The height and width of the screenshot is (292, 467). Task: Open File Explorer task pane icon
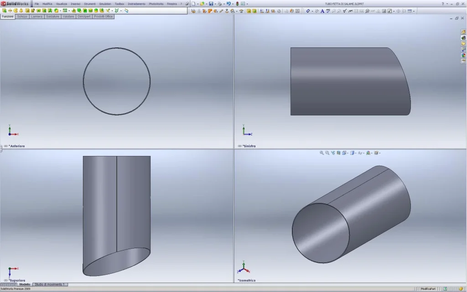(x=463, y=43)
